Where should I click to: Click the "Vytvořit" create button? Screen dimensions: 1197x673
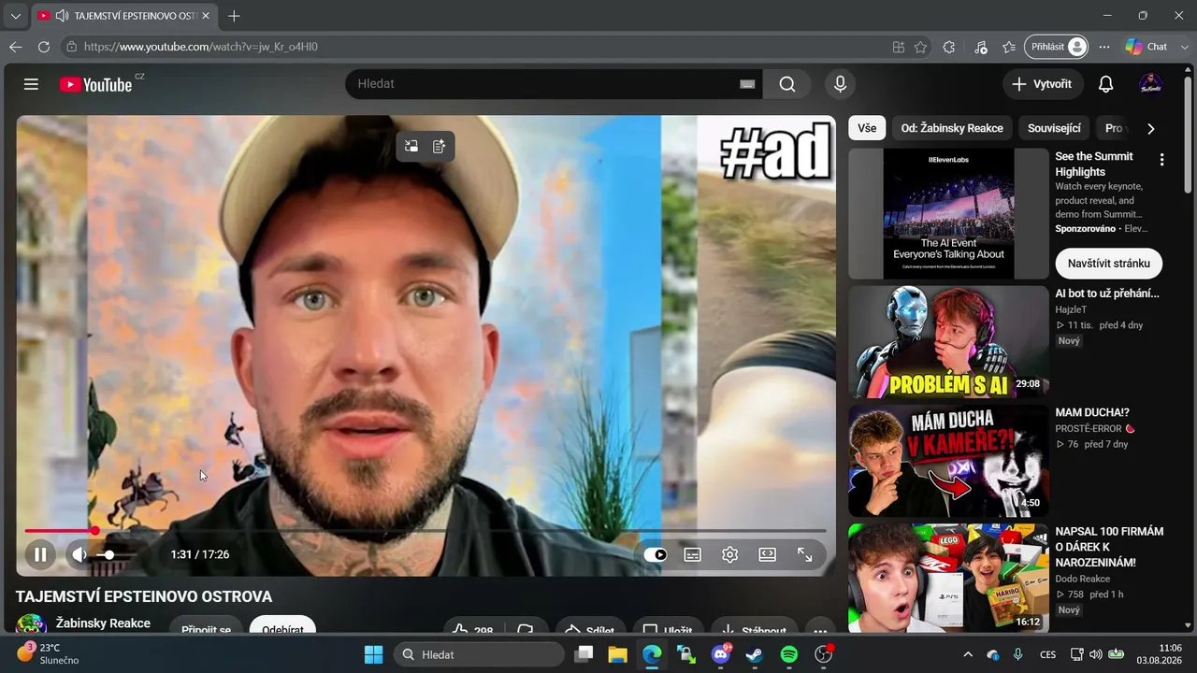click(1043, 84)
